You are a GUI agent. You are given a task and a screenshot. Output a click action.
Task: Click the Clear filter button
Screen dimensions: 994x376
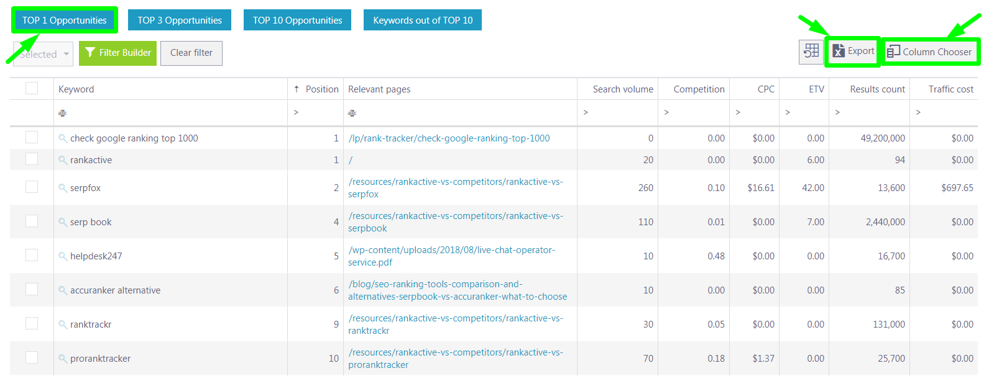click(191, 53)
